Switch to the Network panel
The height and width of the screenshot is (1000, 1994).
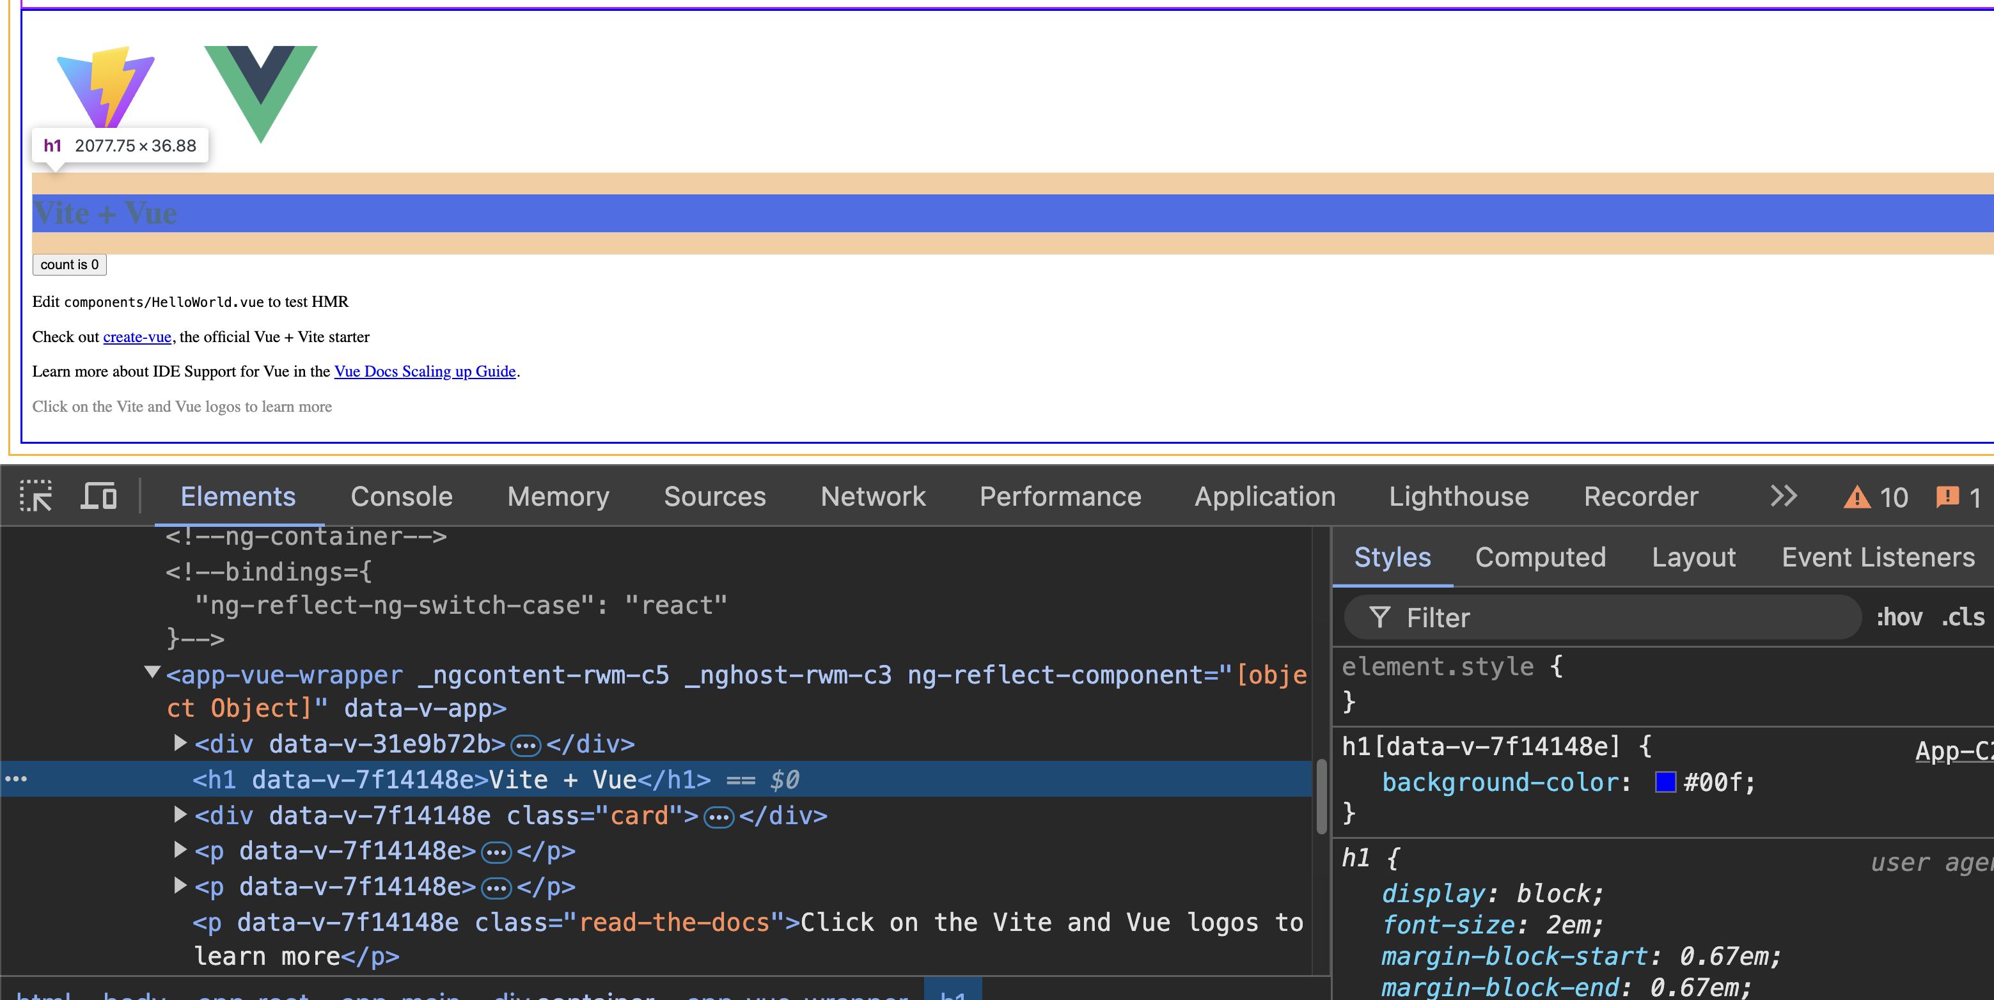pos(873,496)
